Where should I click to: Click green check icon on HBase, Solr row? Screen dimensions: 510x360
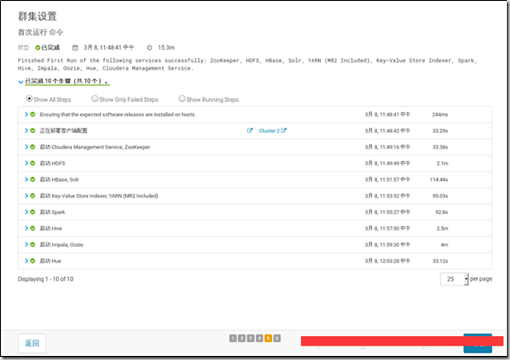pyautogui.click(x=33, y=180)
